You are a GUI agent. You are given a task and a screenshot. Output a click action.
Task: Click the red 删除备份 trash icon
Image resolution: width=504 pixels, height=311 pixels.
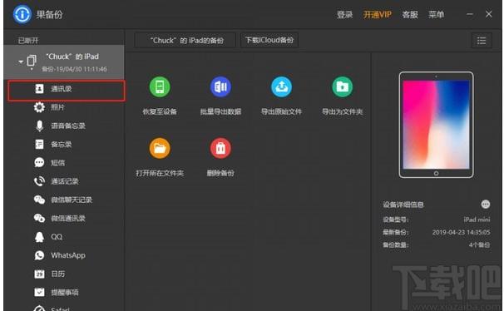[x=220, y=148]
